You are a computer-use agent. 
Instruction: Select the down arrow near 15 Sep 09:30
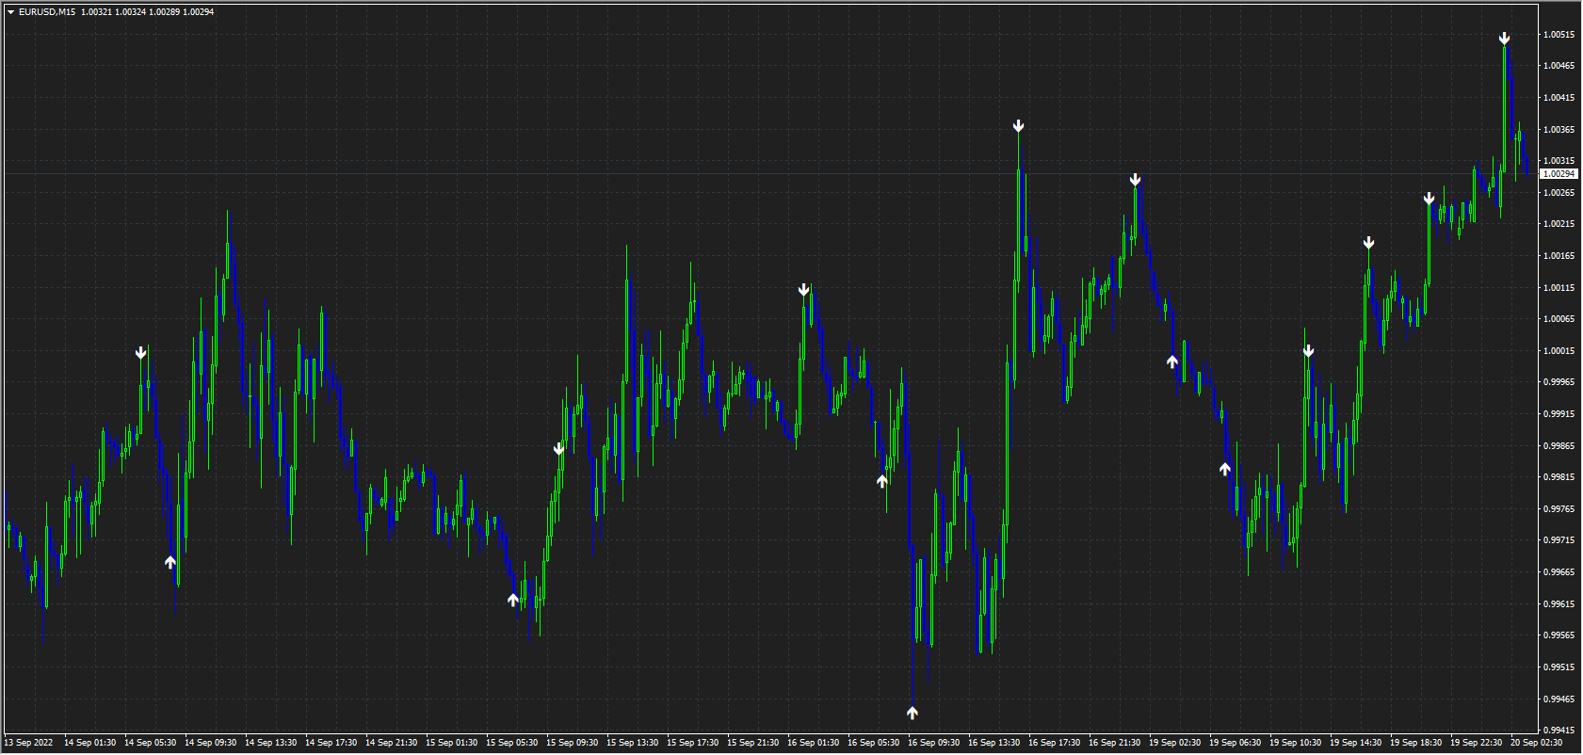pos(559,449)
